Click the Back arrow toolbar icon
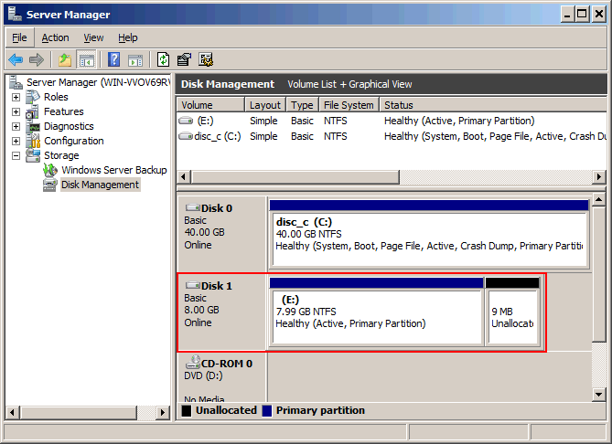Viewport: 612px width, 444px height. (16, 59)
